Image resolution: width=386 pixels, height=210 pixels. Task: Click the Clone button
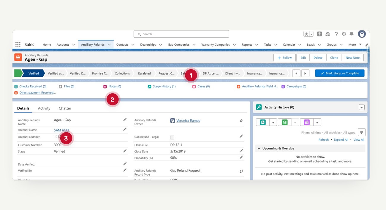point(334,58)
